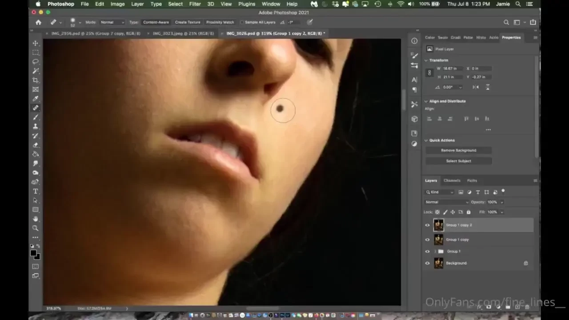
Task: Click the Width input field in Transform
Action: [x=453, y=68]
